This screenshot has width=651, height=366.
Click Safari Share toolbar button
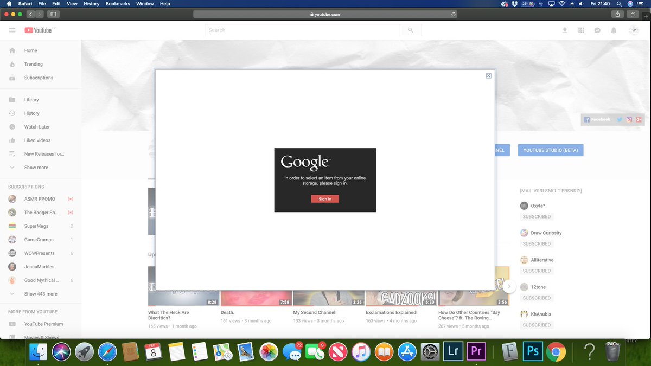pyautogui.click(x=617, y=14)
